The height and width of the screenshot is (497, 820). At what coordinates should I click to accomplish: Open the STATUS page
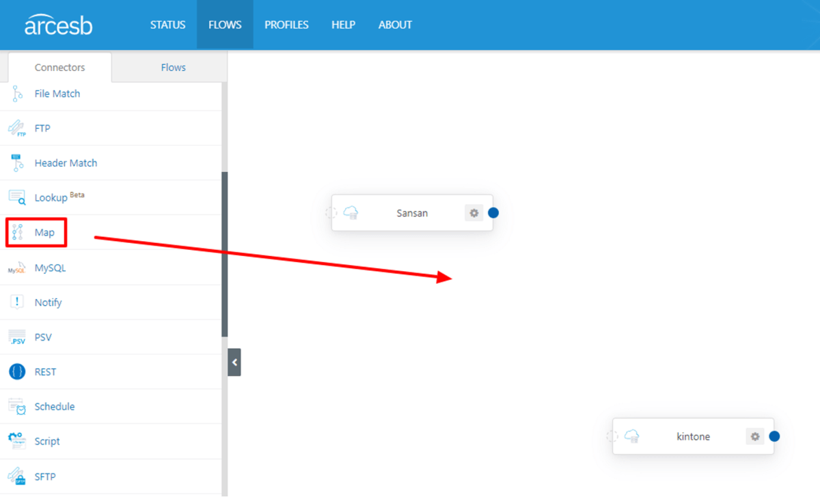click(x=168, y=25)
